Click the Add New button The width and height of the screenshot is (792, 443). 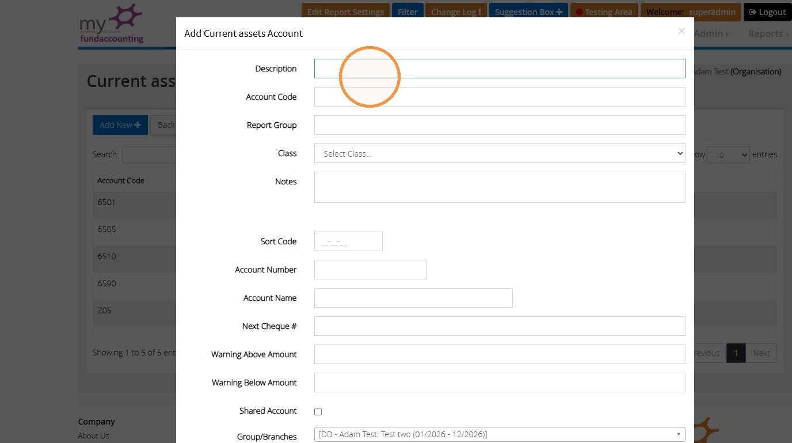click(x=120, y=125)
